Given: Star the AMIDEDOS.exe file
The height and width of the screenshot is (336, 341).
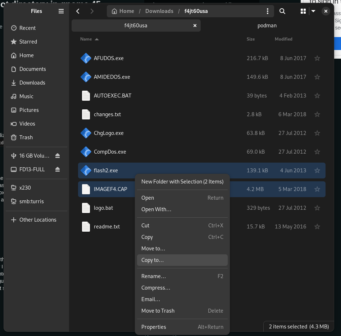Looking at the screenshot, I should tap(317, 77).
